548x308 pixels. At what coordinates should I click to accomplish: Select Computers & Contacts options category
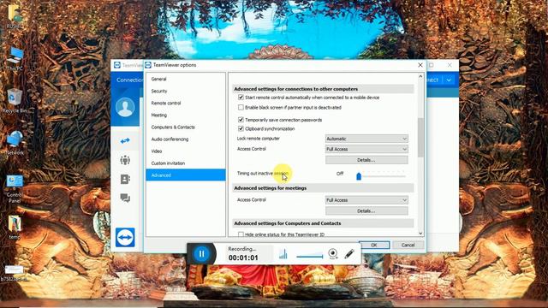click(186, 127)
